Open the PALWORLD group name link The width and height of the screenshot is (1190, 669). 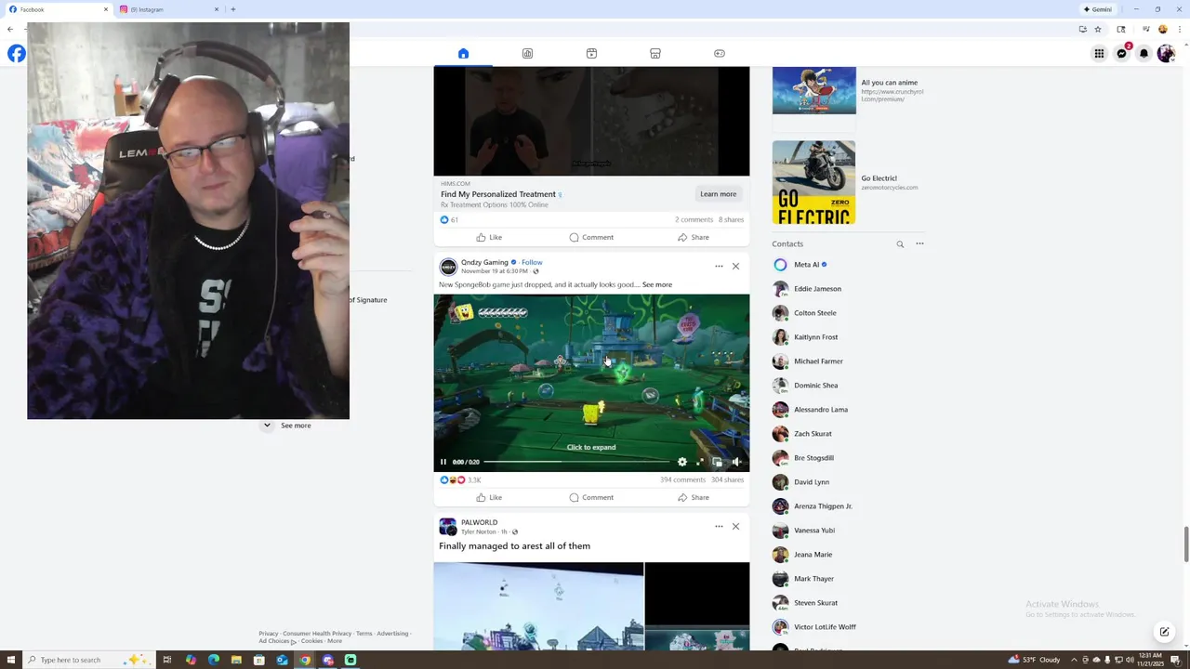479,522
